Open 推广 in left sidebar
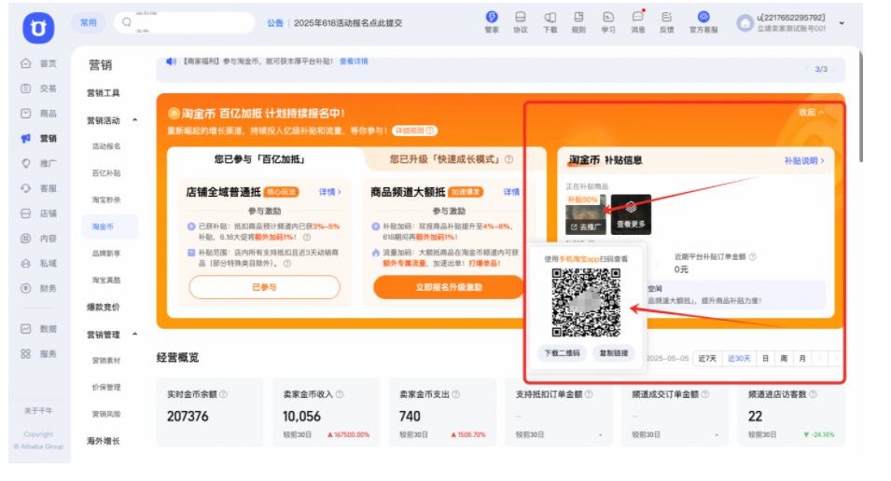Screen dimensions: 891x481 (x=38, y=163)
